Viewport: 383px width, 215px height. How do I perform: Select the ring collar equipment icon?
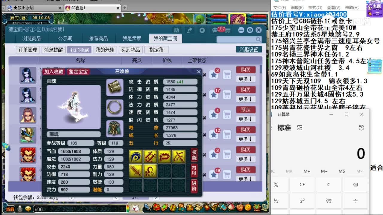coord(115,108)
